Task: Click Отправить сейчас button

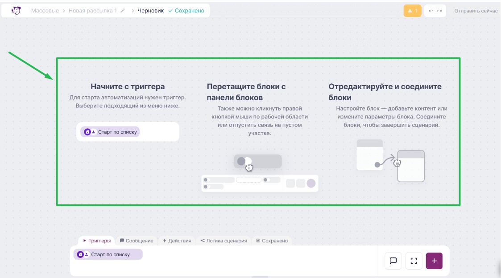Action: pos(476,11)
